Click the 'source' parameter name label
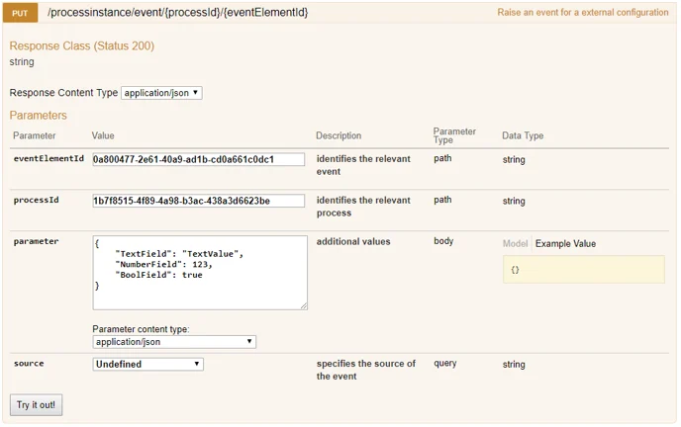 (29, 364)
